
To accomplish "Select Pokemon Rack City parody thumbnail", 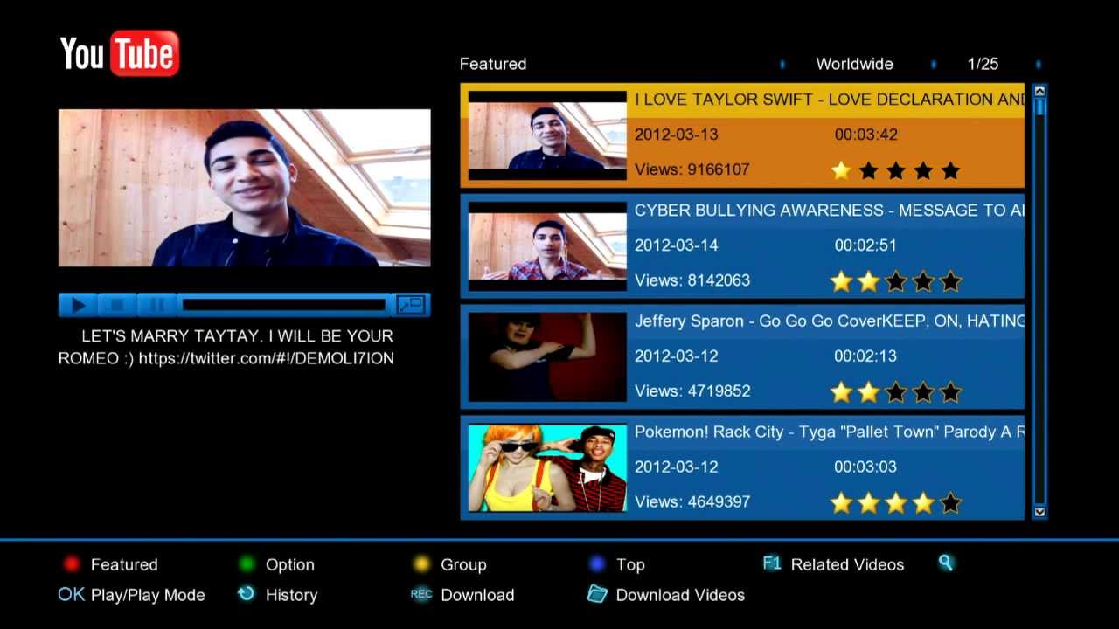I will point(547,467).
